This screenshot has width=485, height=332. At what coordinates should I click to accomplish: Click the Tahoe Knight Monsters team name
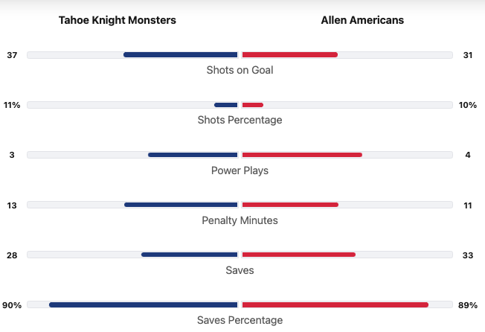click(118, 20)
